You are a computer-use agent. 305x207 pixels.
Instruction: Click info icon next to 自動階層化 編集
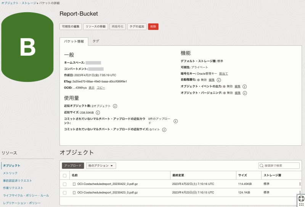(219, 80)
